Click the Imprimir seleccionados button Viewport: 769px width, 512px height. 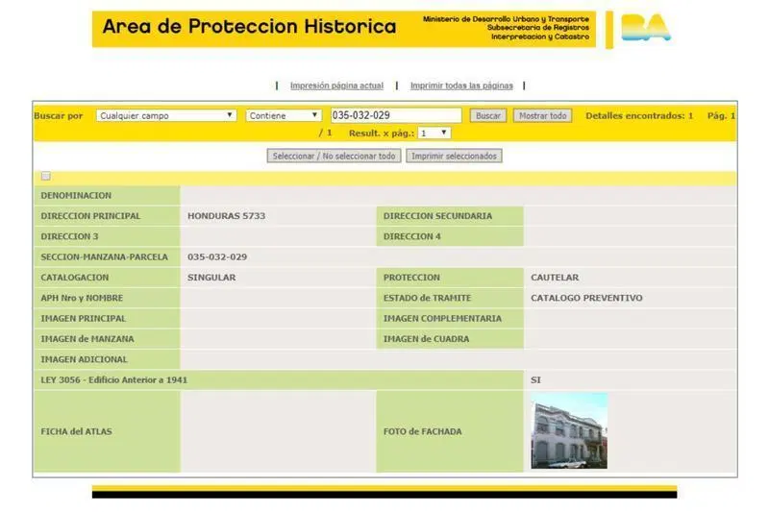coord(454,156)
